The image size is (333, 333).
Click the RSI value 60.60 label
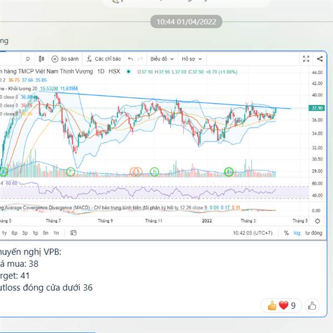coord(12,183)
